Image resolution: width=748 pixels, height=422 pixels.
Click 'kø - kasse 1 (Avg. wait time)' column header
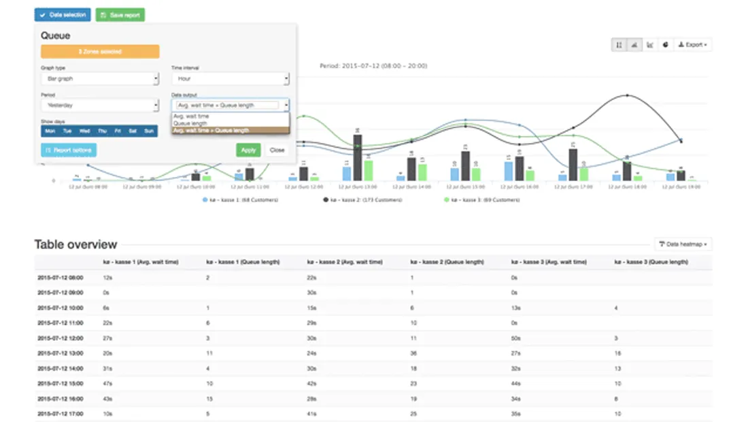pos(141,262)
